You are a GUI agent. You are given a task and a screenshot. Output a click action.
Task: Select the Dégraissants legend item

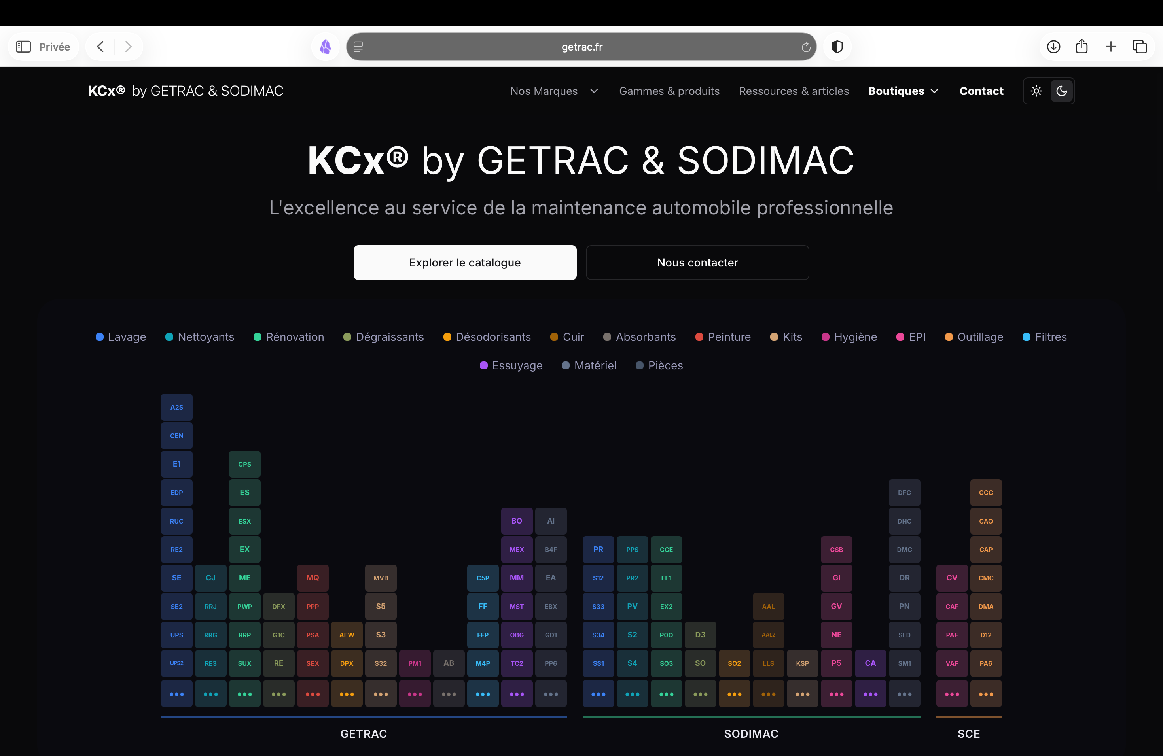[x=384, y=337]
